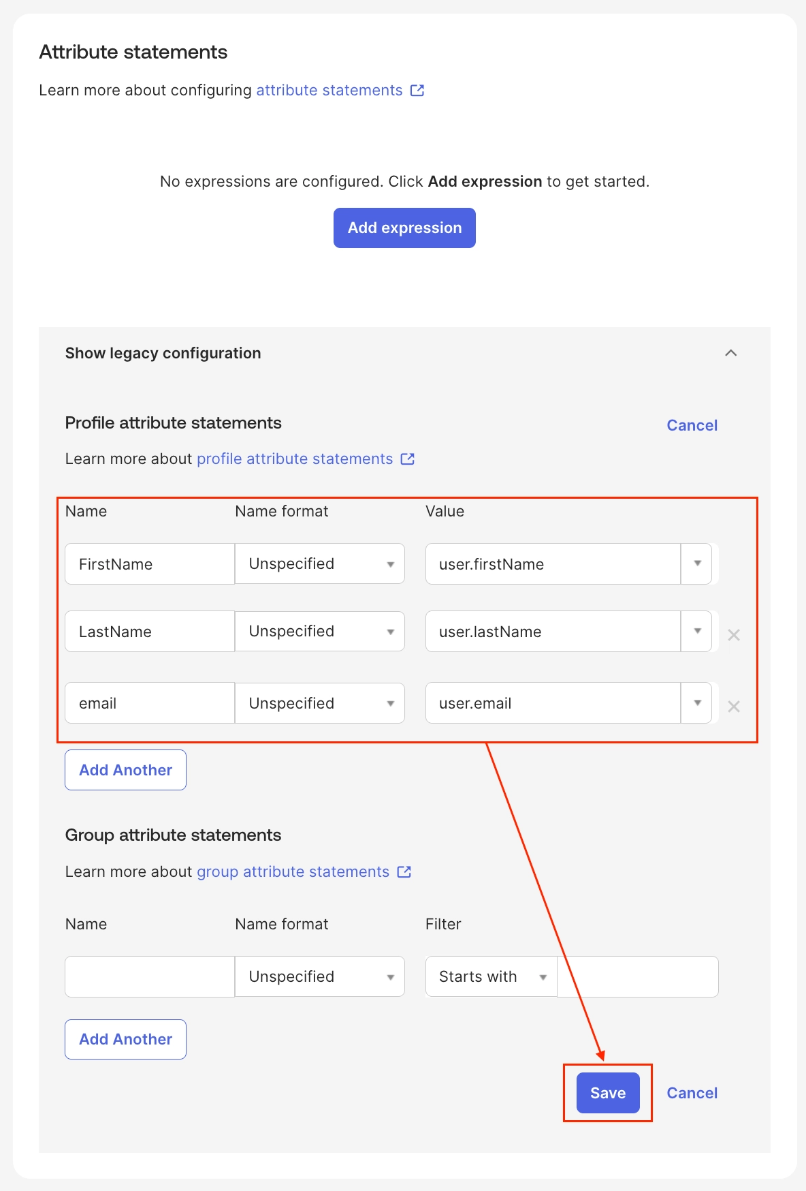Remove the email attribute row
Image resolution: width=806 pixels, height=1191 pixels.
pos(734,707)
